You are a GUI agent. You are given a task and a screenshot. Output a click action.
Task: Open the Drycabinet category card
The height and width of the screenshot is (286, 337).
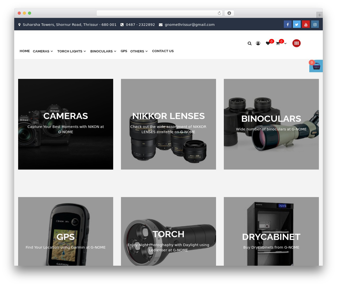(271, 231)
